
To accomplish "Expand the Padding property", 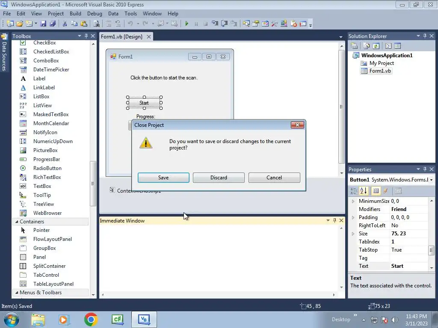I will click(353, 217).
